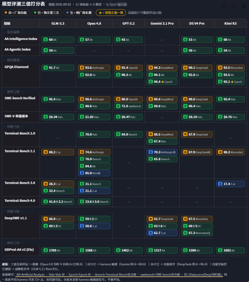Click the blue 互 icon on the 85.0 Kimi表 chip
Screen dimensions: 249x282
point(82,173)
